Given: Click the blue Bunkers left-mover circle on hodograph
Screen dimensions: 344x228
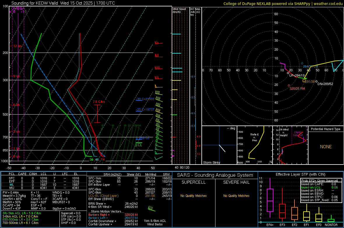Looking at the screenshot, I should click(302, 63).
